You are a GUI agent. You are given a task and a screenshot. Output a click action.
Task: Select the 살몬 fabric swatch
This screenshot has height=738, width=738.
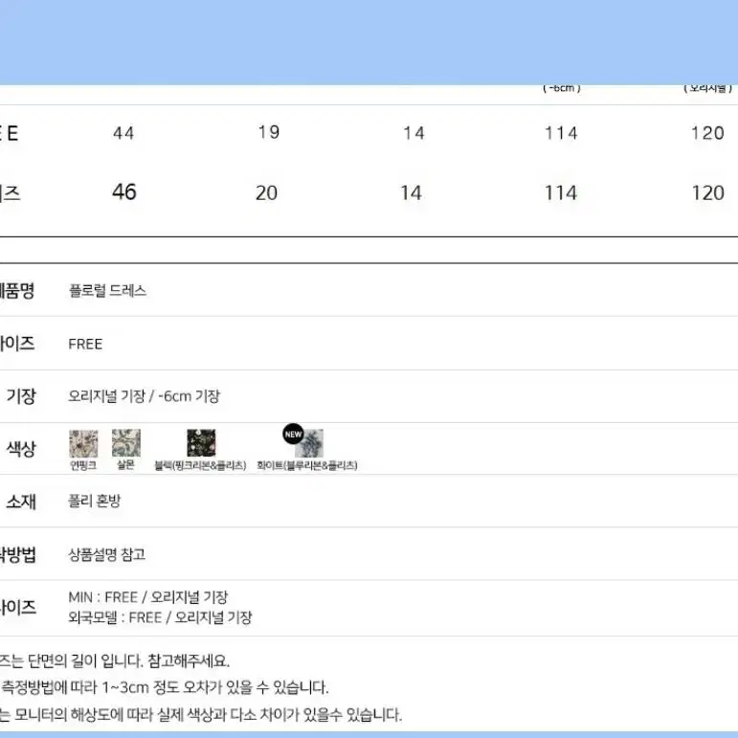[x=125, y=443]
